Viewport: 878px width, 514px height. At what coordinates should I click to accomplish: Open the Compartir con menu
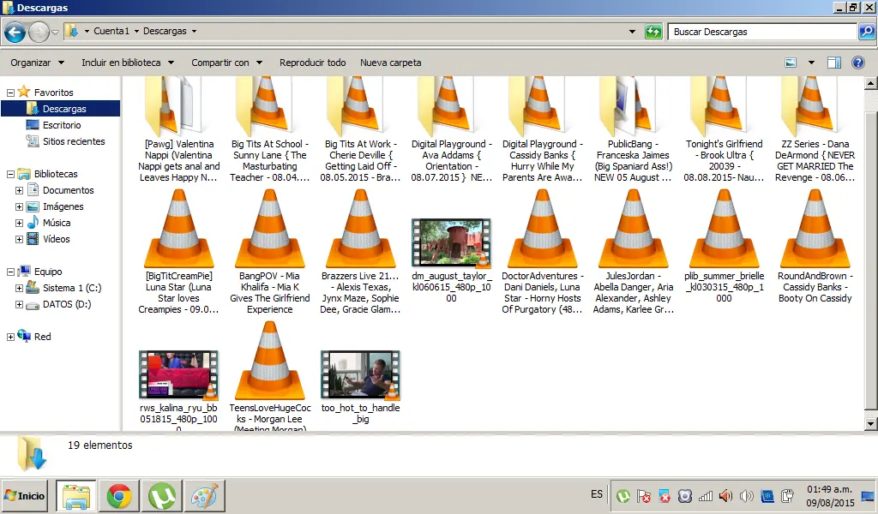coord(226,63)
